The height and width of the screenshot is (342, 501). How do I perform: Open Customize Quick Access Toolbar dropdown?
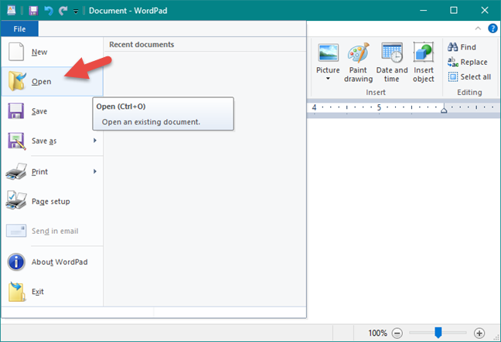tap(76, 12)
